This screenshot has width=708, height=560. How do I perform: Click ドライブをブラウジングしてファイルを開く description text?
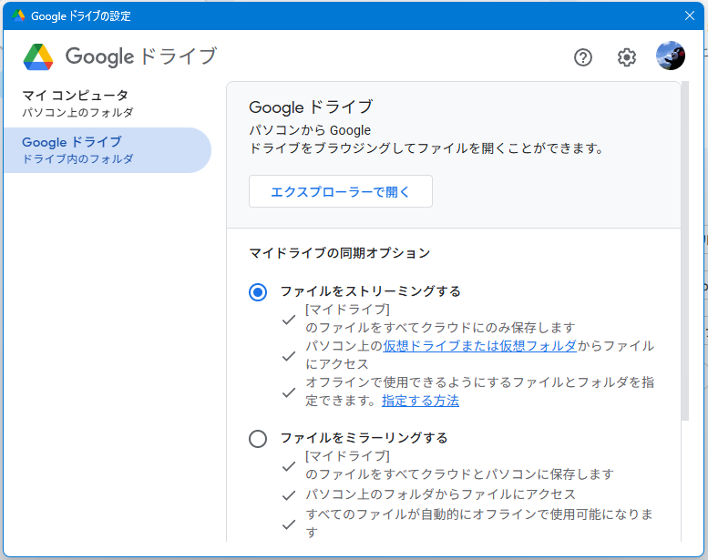[426, 148]
